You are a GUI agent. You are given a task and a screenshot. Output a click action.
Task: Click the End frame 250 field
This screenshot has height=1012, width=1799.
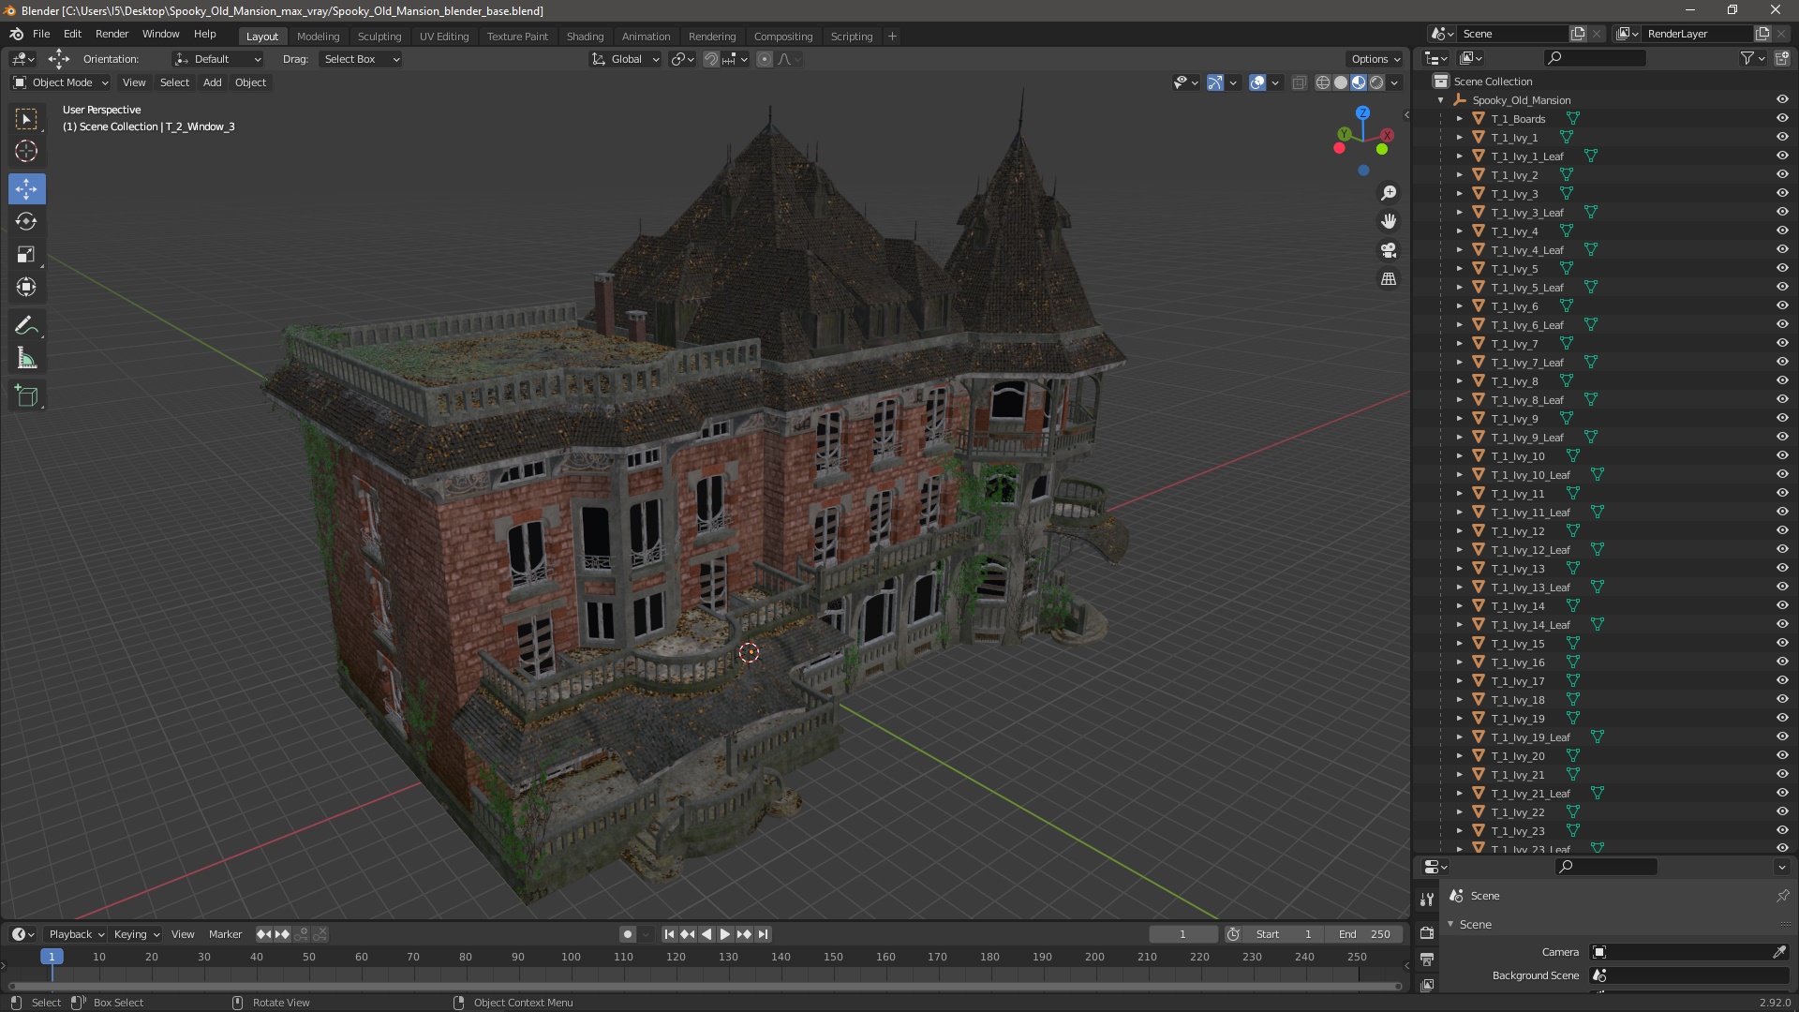click(1364, 934)
